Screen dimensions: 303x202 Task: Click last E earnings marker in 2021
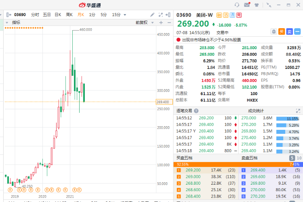[x=79, y=190]
